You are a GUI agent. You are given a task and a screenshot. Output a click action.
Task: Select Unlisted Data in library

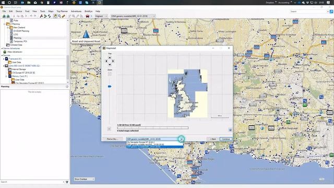coord(16,45)
